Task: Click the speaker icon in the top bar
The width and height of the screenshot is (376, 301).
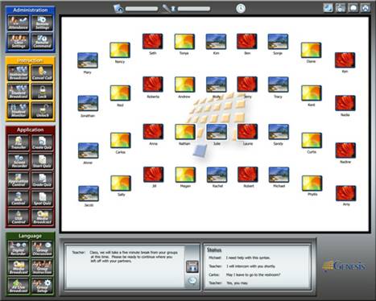Action: [118, 8]
